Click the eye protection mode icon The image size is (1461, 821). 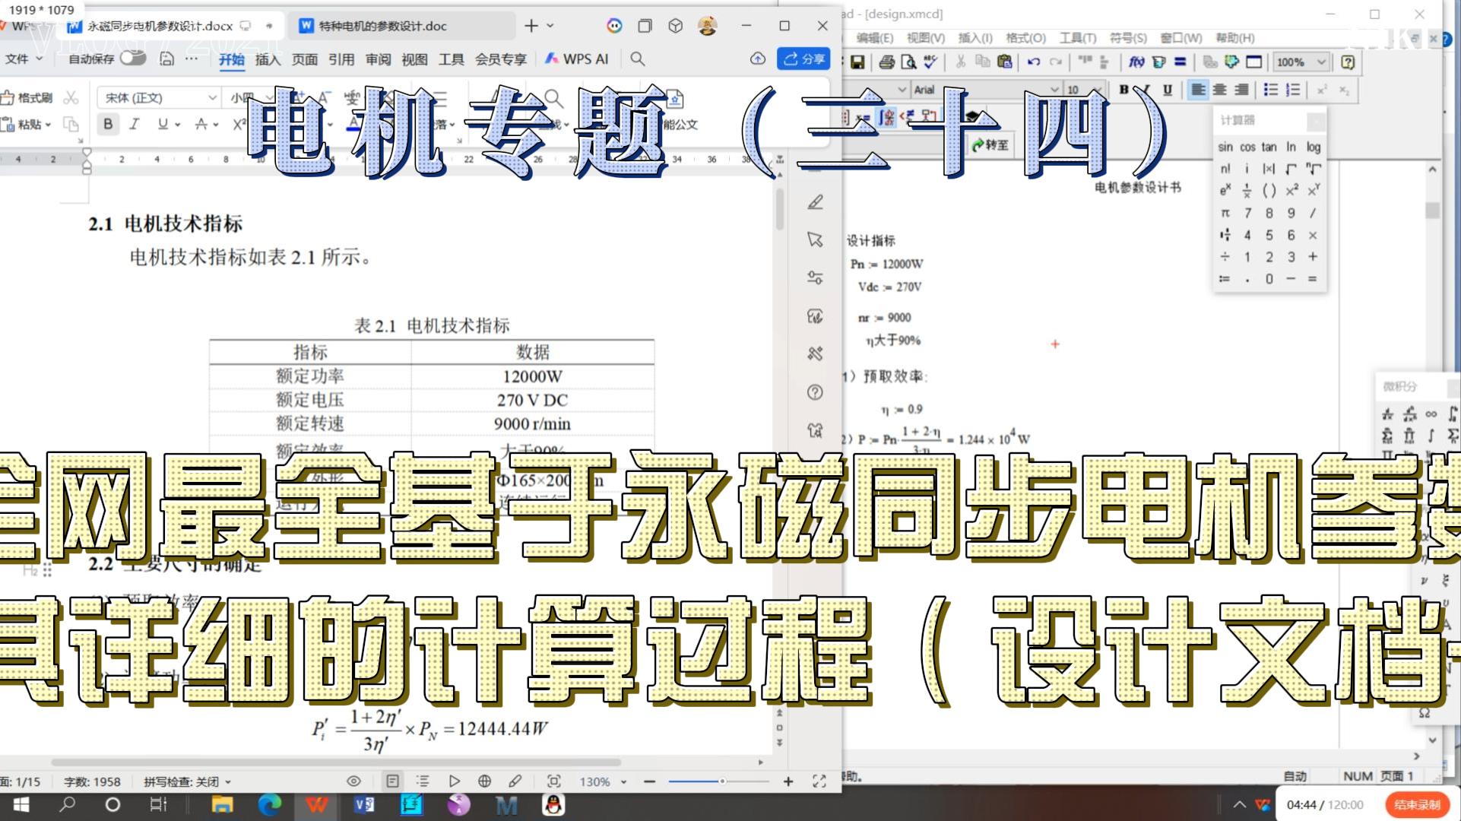pos(353,781)
